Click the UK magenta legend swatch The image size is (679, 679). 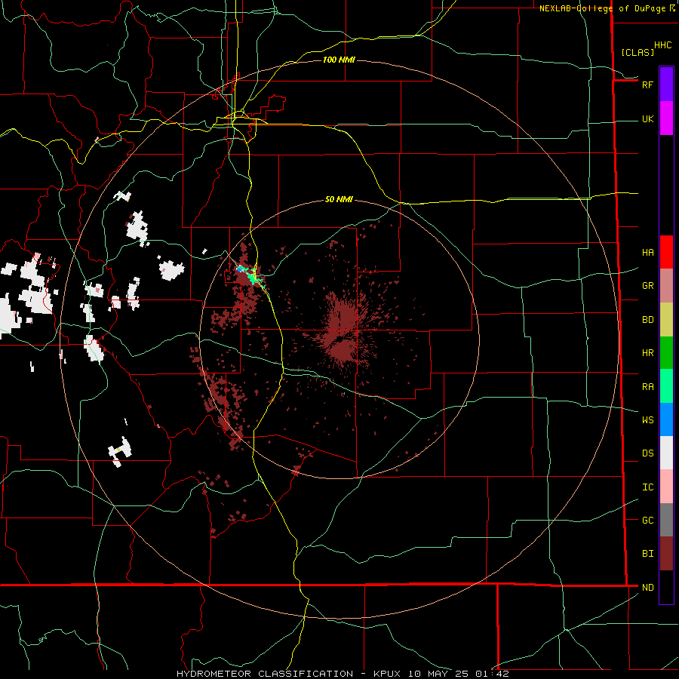666,118
